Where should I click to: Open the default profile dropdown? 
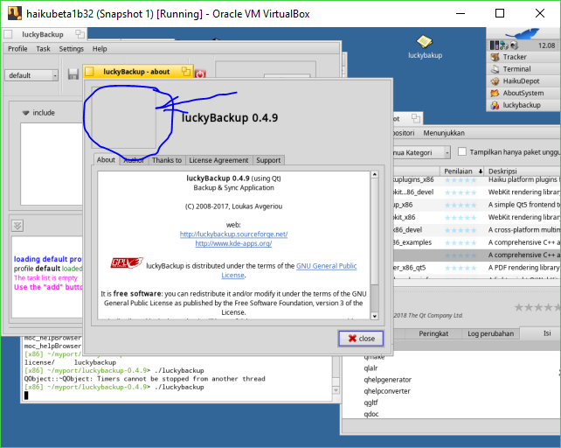[31, 75]
